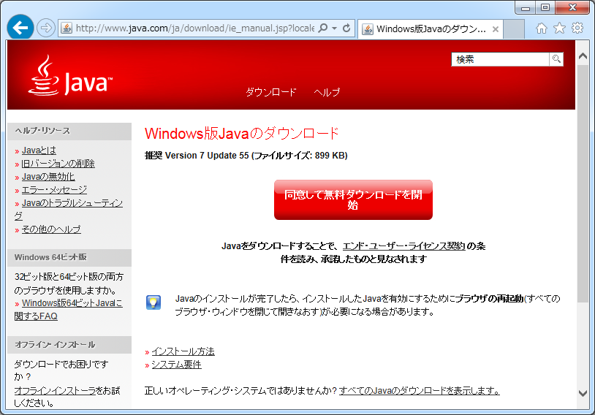This screenshot has width=595, height=415.
Task: Open the Tools gear icon
Action: pos(577,28)
